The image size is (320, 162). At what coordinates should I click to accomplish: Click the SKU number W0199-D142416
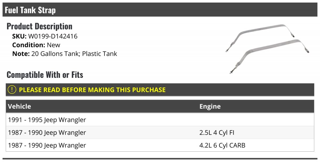click(x=53, y=36)
